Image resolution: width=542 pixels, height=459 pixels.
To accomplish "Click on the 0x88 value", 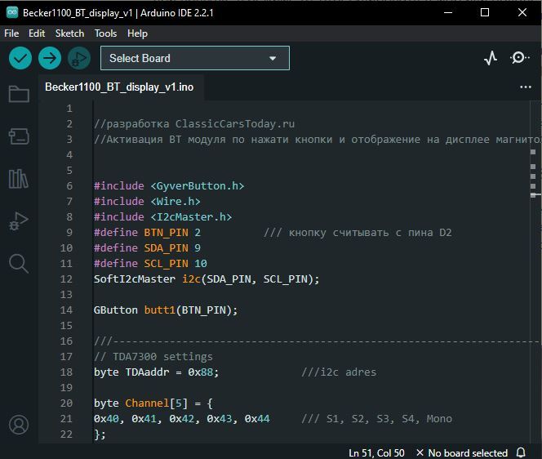I will pyautogui.click(x=201, y=372).
